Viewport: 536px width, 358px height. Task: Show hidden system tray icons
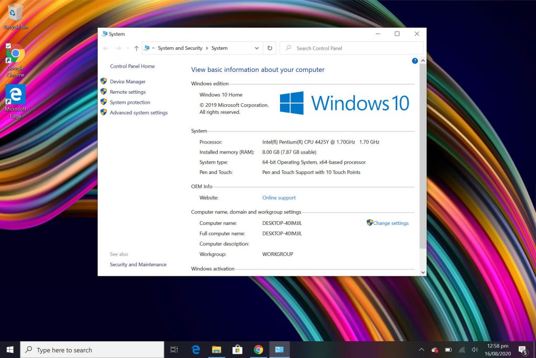coord(421,350)
